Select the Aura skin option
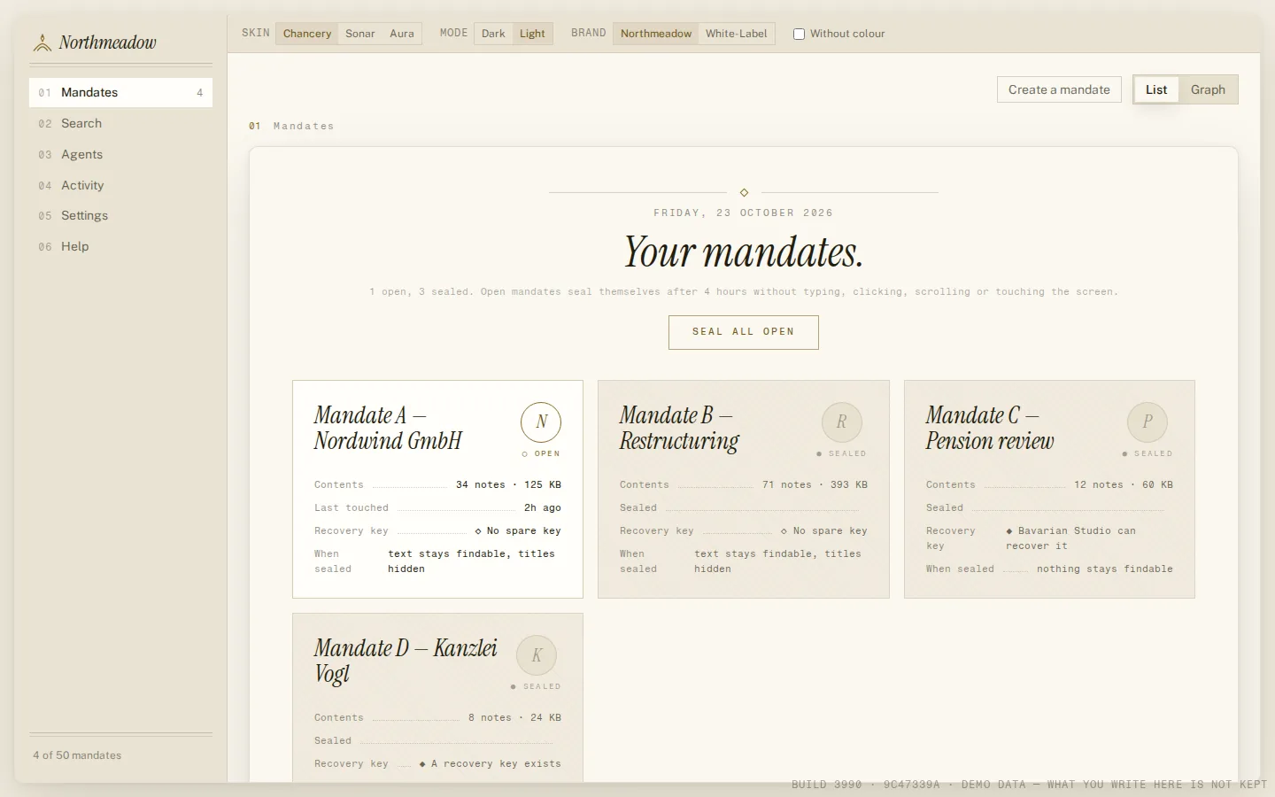Screen dimensions: 1275x797 (x=402, y=34)
